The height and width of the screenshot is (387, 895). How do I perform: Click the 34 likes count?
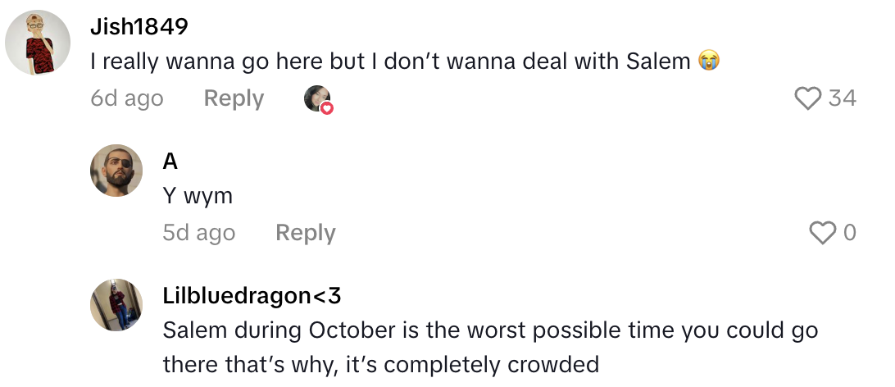point(842,98)
